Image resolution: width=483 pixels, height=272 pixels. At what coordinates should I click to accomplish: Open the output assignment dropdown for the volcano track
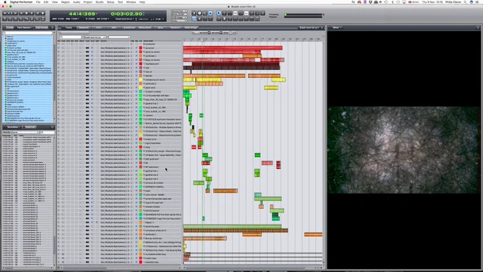116,115
